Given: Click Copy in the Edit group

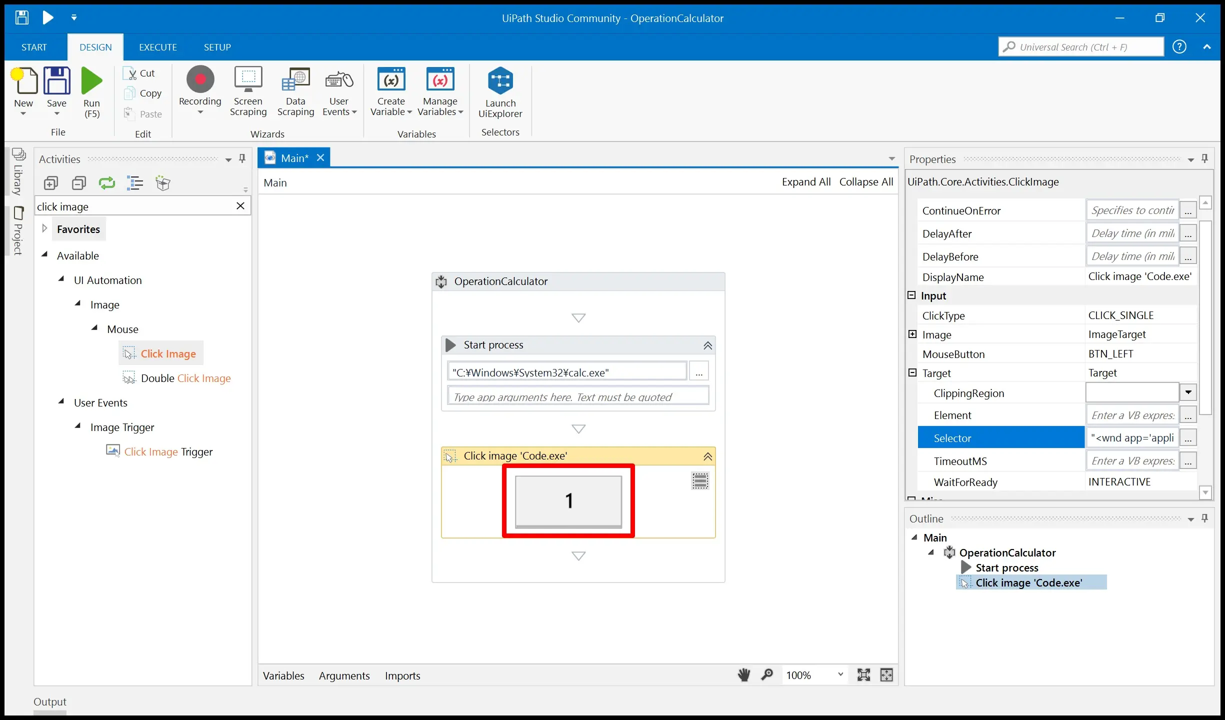Looking at the screenshot, I should click(x=143, y=93).
